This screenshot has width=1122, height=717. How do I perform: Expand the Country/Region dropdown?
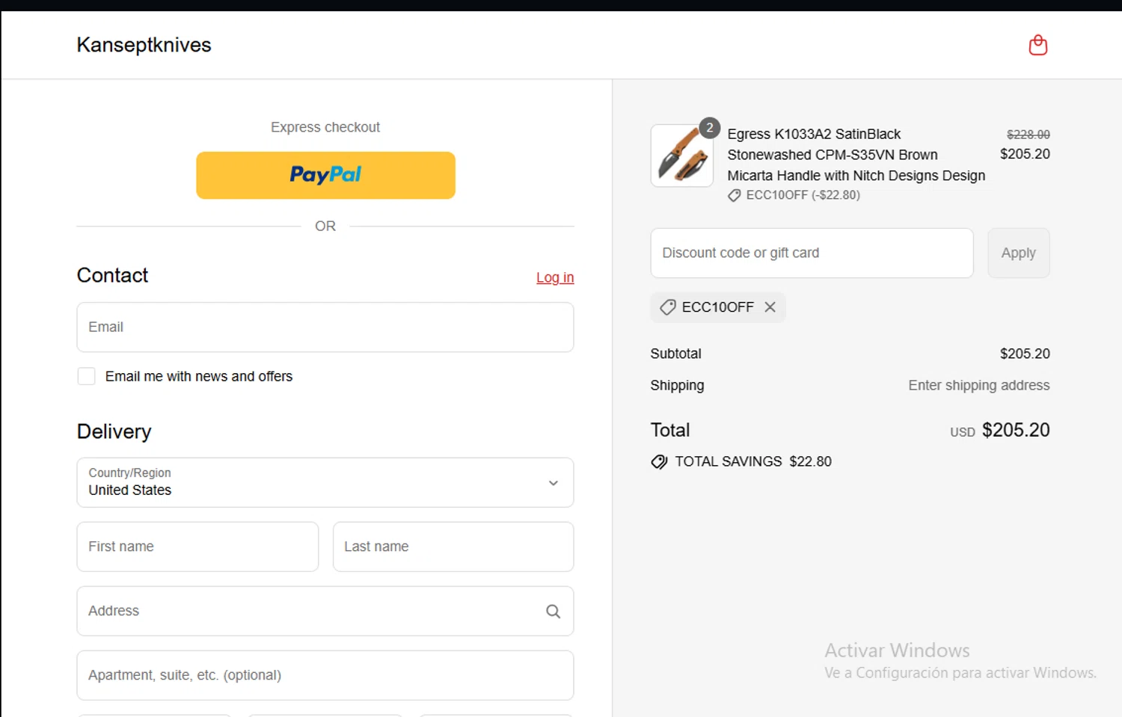325,482
